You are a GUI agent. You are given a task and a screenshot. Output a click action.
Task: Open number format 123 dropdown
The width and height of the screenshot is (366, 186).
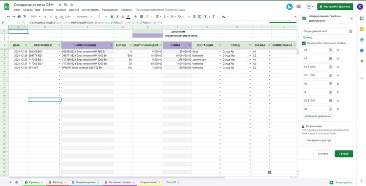[68, 17]
